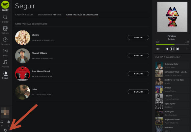The height and width of the screenshot is (132, 191).
Task: Play Somebody That I Used... related track
Action: pyautogui.click(x=172, y=73)
